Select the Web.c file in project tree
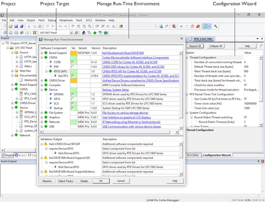The image size is (265, 202). [27, 66]
